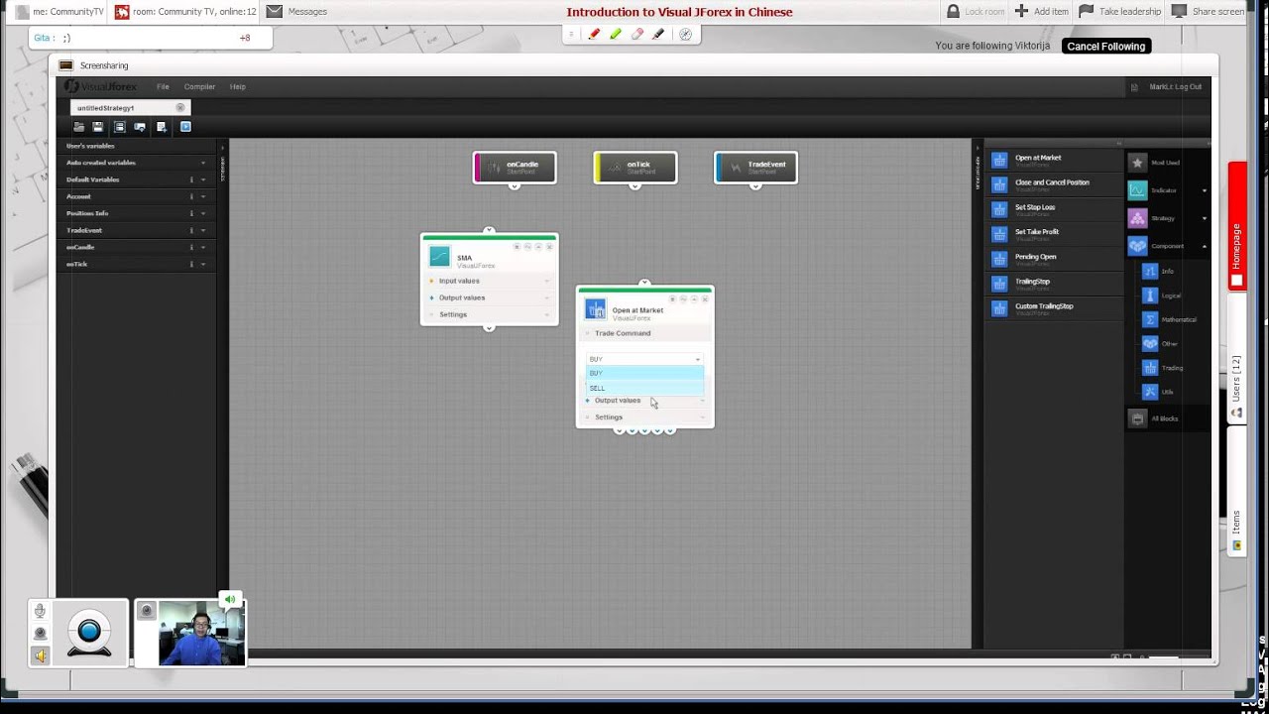The width and height of the screenshot is (1269, 714).
Task: Click the open folder toolbar icon
Action: (x=78, y=127)
